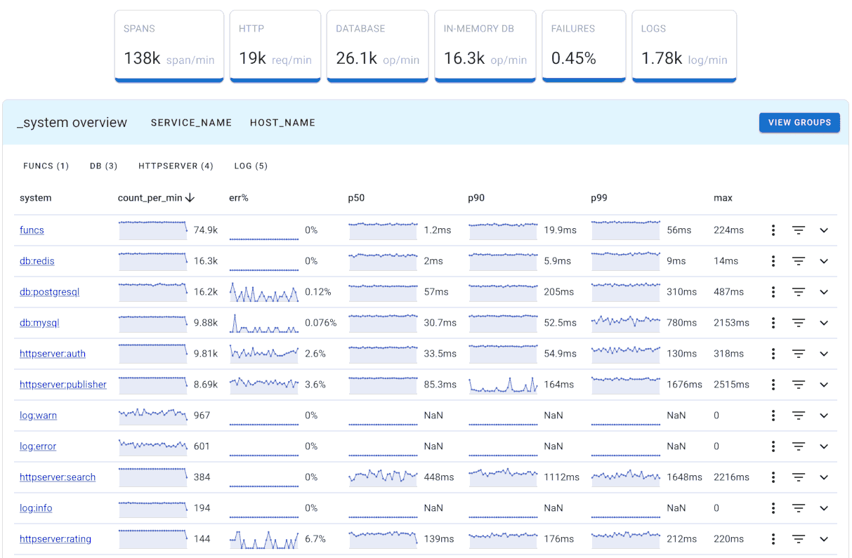Open the httpserver:publisher system link
Image resolution: width=852 pixels, height=558 pixels.
tap(63, 385)
